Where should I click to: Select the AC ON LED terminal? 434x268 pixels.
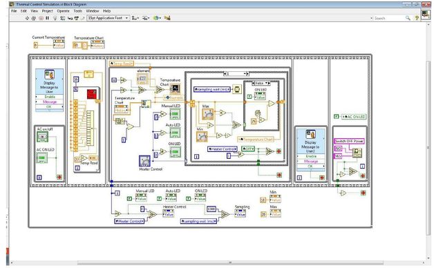point(41,158)
